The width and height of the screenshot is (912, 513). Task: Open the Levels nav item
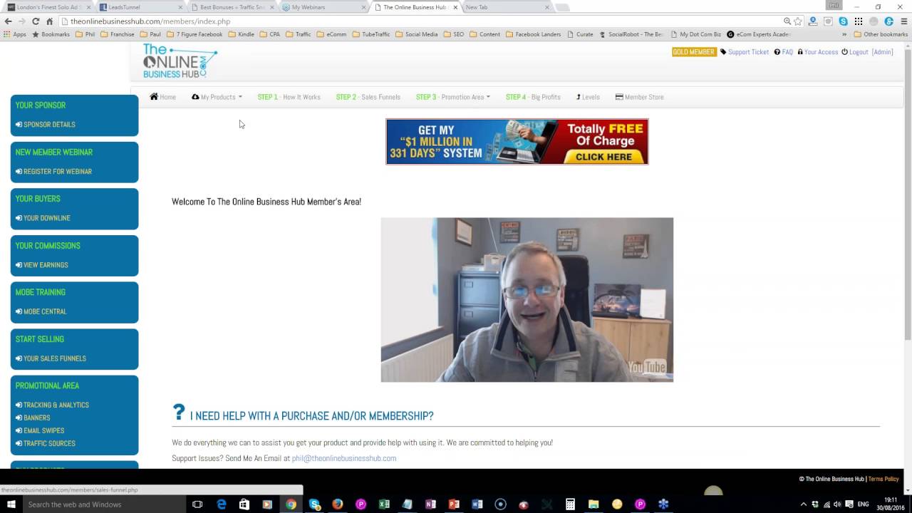[x=588, y=97]
